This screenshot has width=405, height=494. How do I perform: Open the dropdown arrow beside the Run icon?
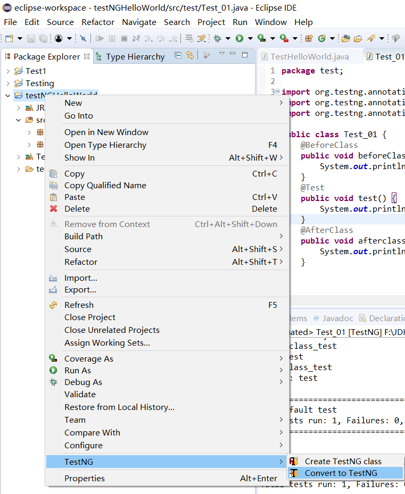(250, 39)
